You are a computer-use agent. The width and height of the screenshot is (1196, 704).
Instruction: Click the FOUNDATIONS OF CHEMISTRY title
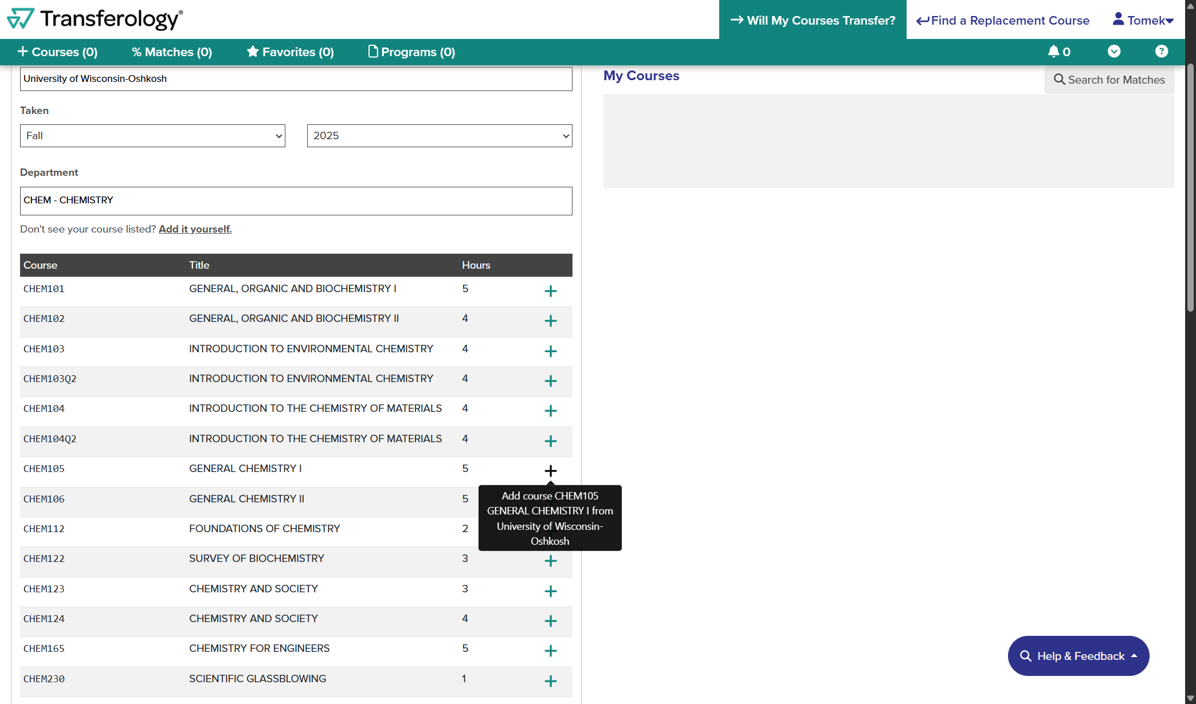pos(265,529)
